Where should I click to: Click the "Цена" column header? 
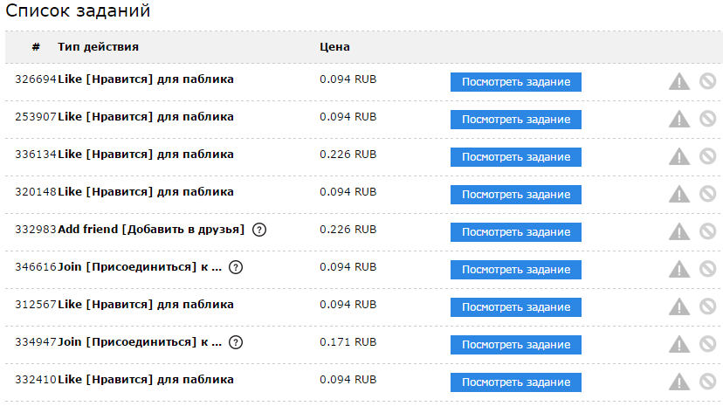(334, 47)
